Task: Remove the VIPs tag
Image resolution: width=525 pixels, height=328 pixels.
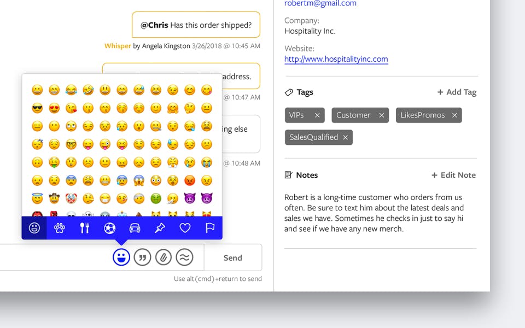Action: [x=317, y=115]
